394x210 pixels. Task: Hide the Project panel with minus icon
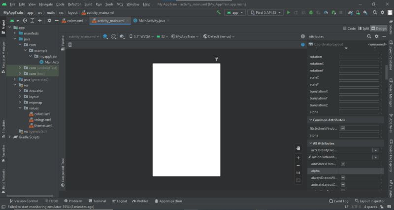(x=57, y=21)
